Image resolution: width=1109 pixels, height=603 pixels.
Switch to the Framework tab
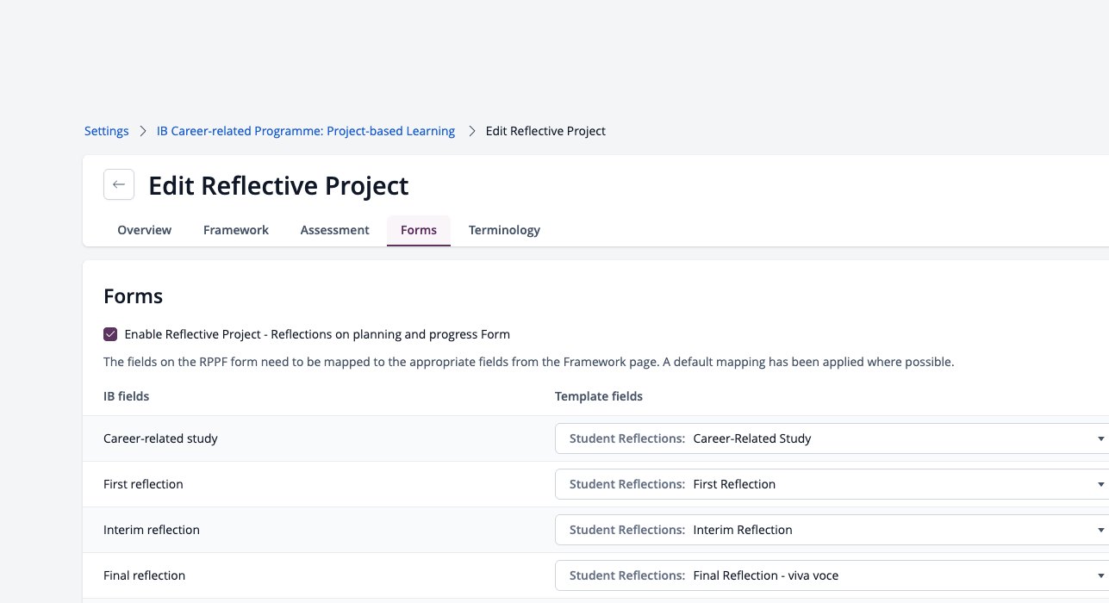pyautogui.click(x=236, y=230)
